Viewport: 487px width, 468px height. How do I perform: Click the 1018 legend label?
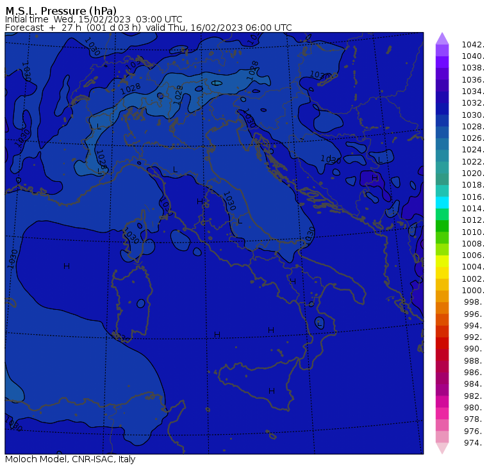473,184
